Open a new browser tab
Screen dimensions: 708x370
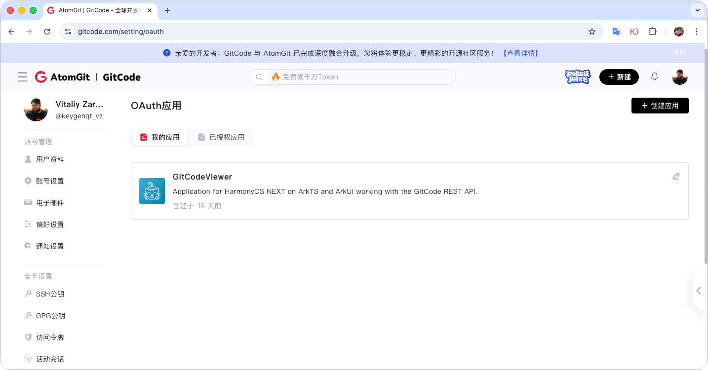point(167,10)
